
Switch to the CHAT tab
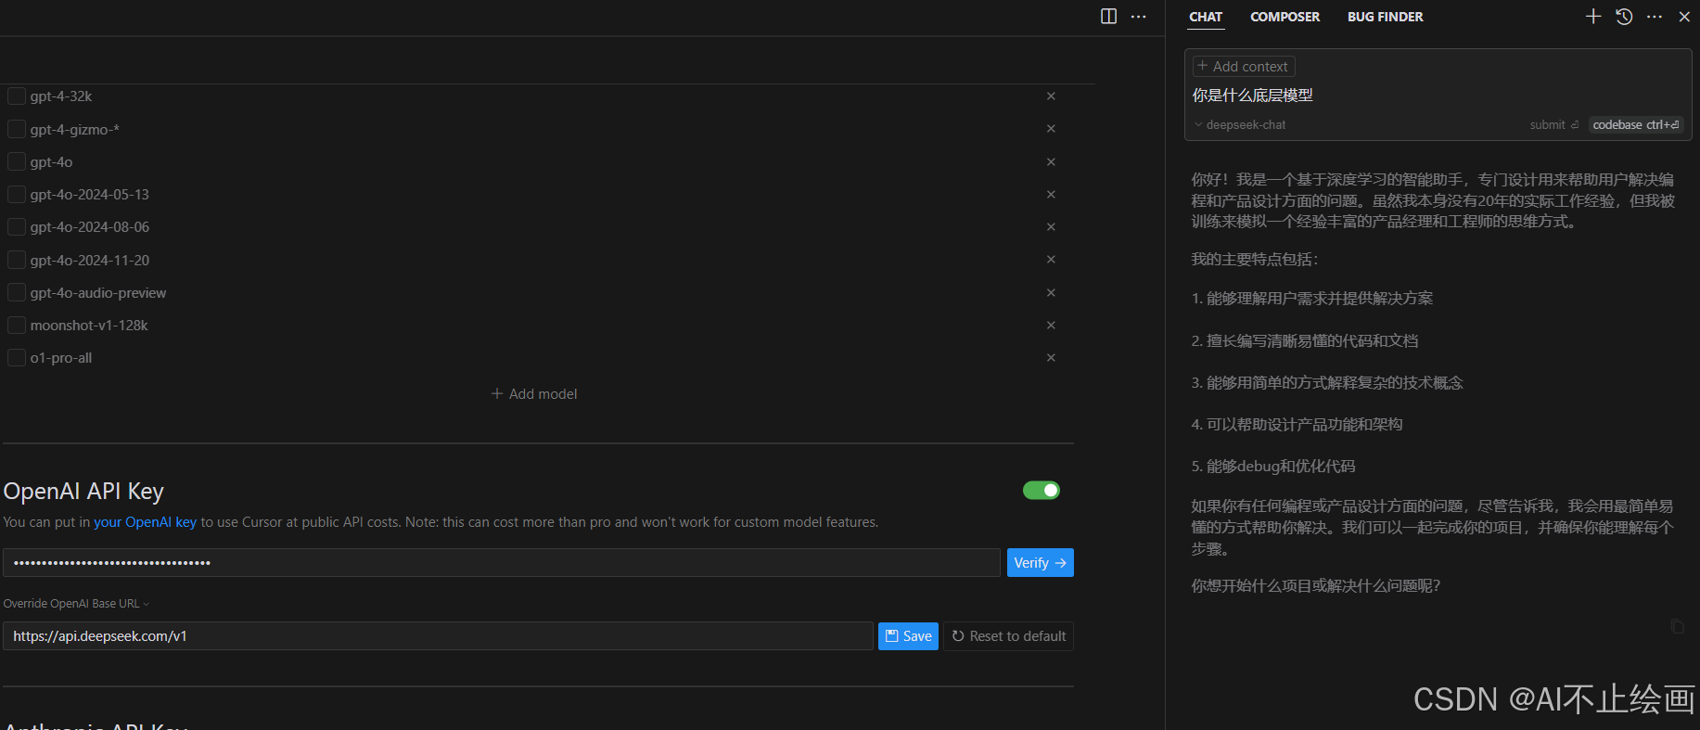pyautogui.click(x=1206, y=17)
